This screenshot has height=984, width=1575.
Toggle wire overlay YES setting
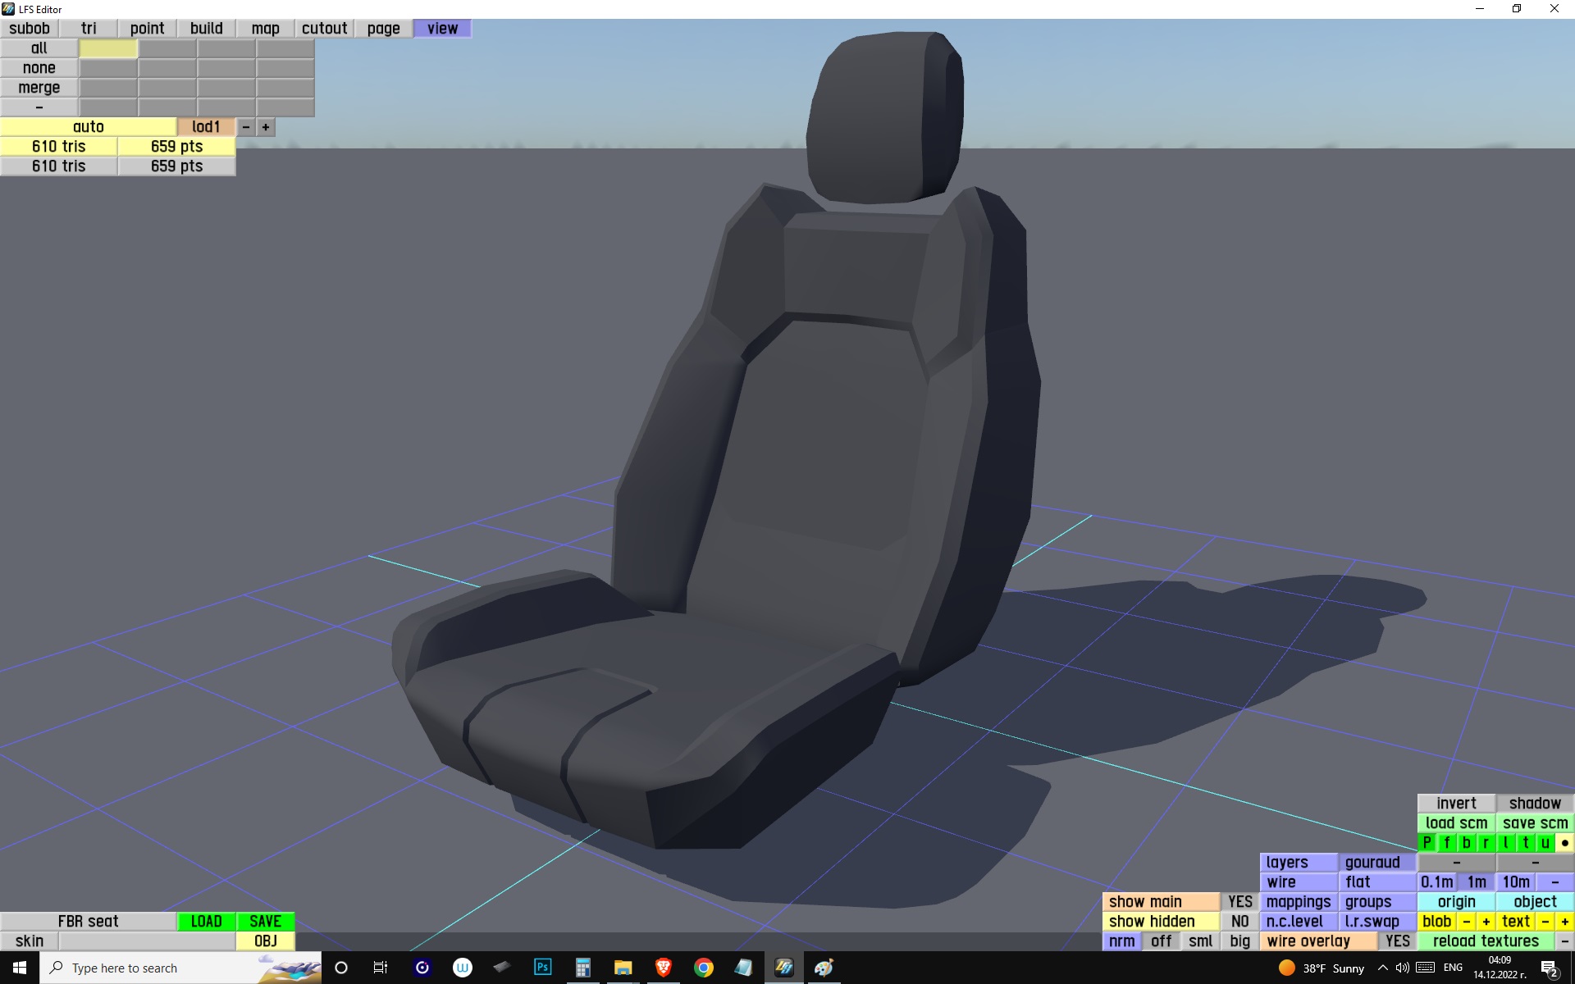pyautogui.click(x=1397, y=941)
